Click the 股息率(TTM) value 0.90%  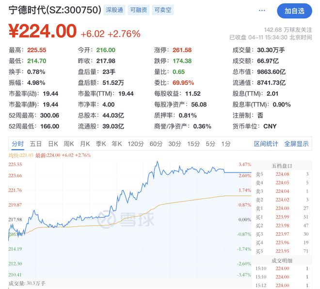point(282,105)
